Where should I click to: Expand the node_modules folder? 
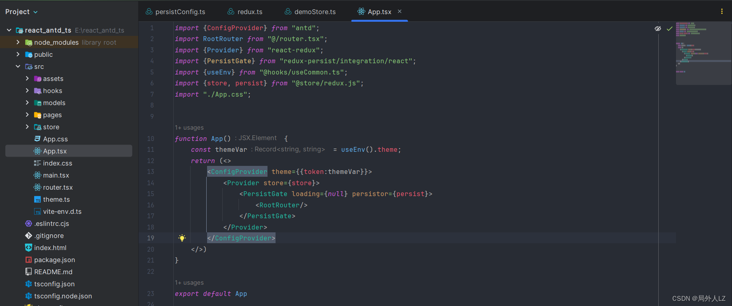pyautogui.click(x=18, y=42)
